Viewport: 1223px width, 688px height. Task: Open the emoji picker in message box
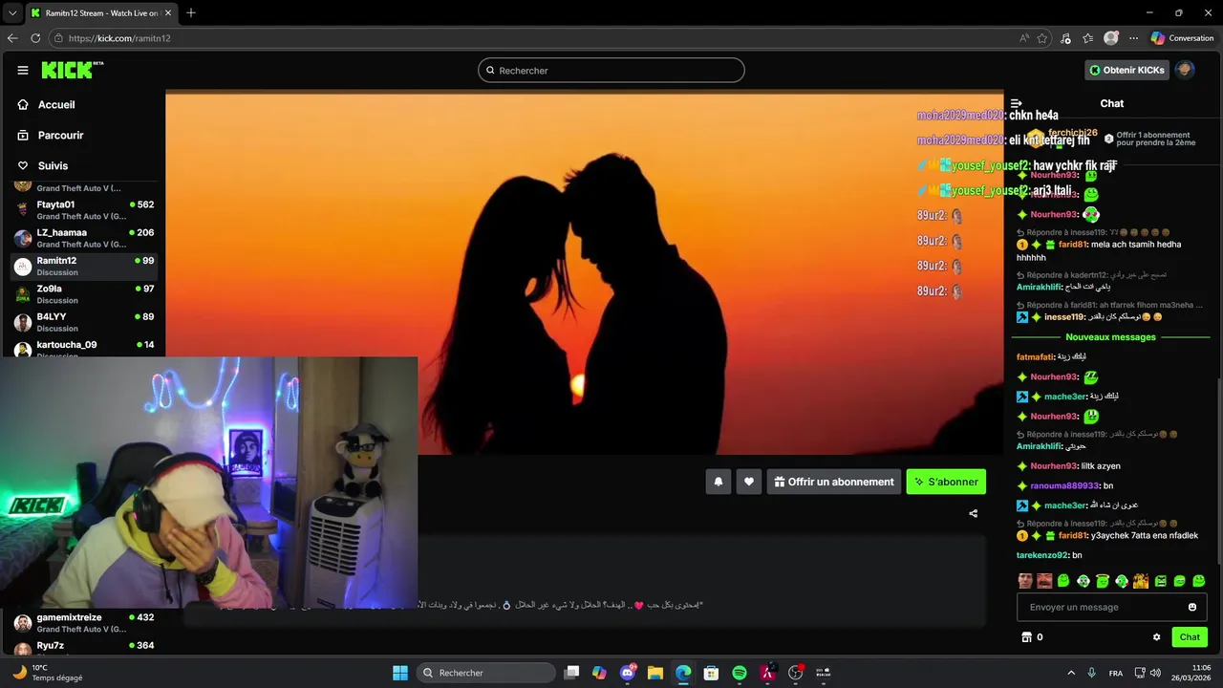point(1192,607)
